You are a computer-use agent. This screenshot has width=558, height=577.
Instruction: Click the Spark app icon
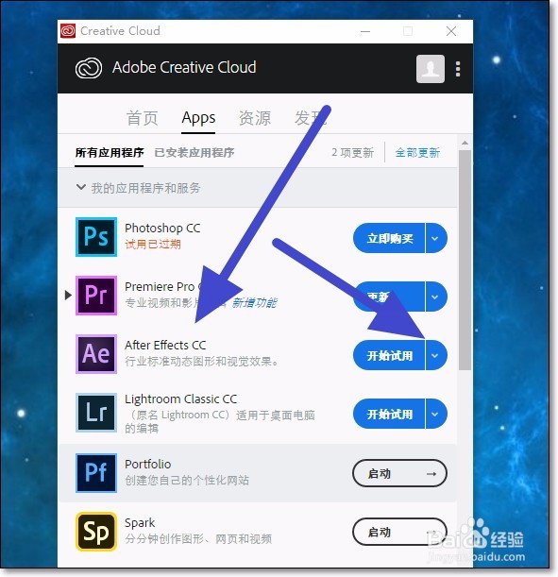coord(96,532)
